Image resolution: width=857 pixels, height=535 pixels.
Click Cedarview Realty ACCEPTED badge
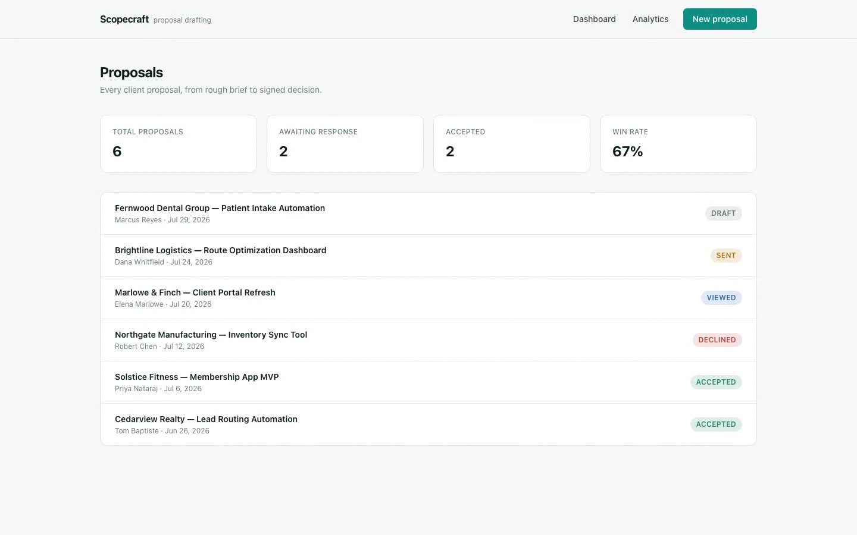coord(715,424)
